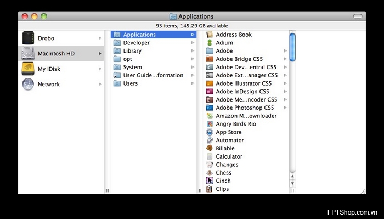Click the Adium app icon

(210, 43)
